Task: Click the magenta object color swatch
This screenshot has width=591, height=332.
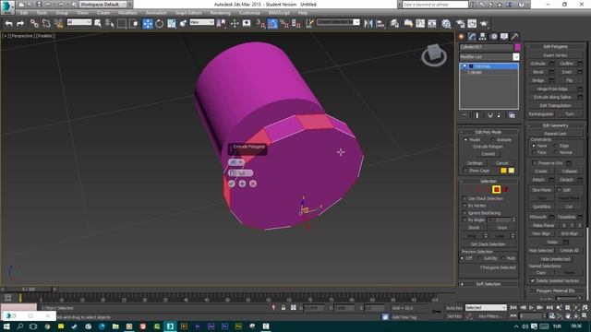Action: pos(517,47)
